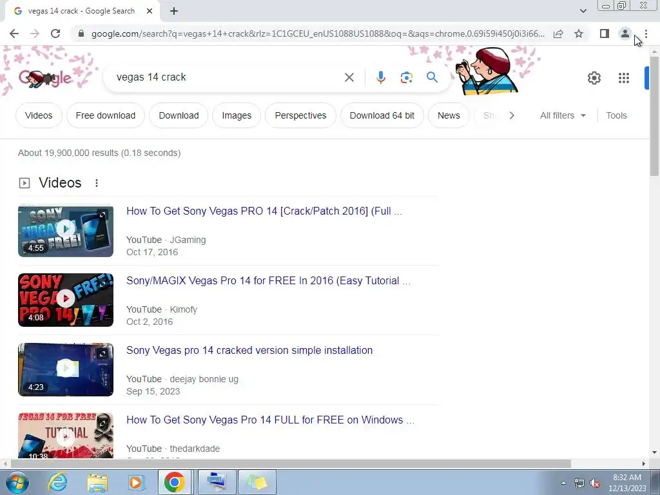Open Windows Media Player taskbar icon

pyautogui.click(x=136, y=482)
